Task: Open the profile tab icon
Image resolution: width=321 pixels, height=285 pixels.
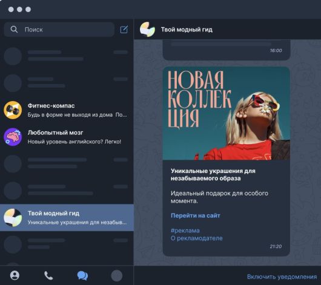Action: 15,275
